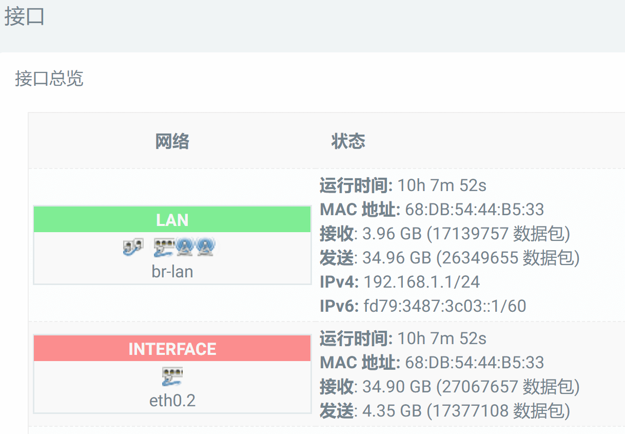Click the 接口总览 section heading

pos(49,79)
